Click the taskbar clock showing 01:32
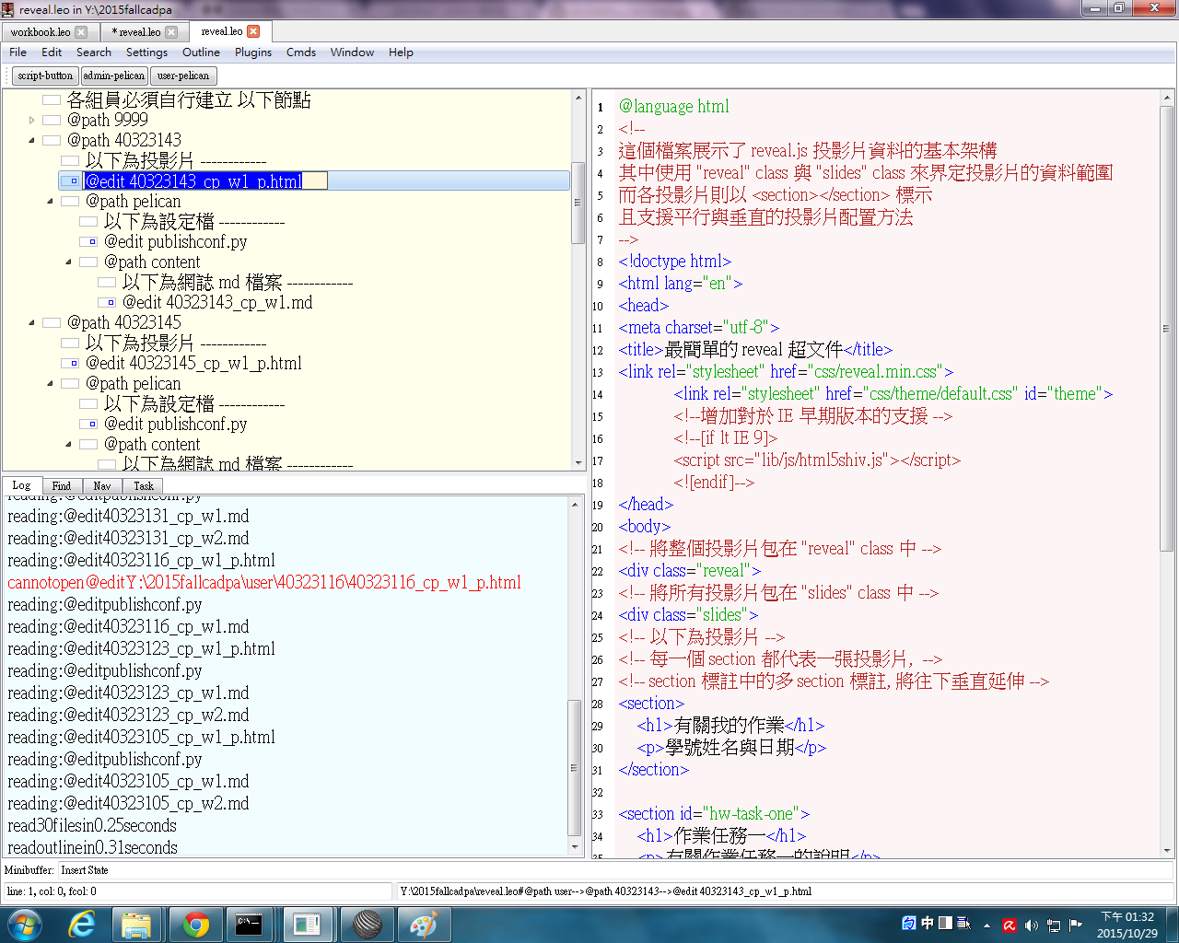Image resolution: width=1179 pixels, height=943 pixels. pyautogui.click(x=1127, y=925)
